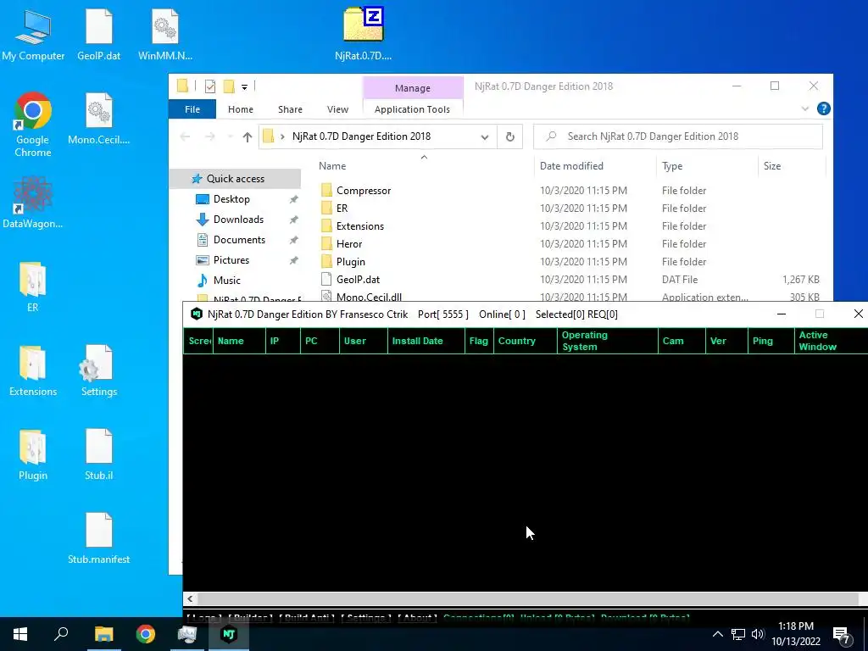The width and height of the screenshot is (868, 651).
Task: Open taskbar search magnifier
Action: [x=61, y=634]
